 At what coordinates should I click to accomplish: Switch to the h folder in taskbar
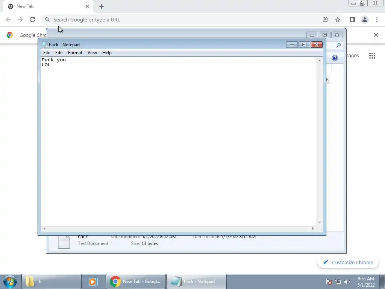(51, 281)
